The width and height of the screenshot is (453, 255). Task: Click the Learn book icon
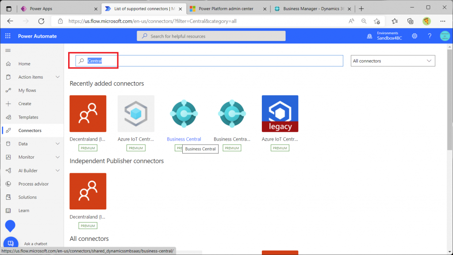click(8, 210)
